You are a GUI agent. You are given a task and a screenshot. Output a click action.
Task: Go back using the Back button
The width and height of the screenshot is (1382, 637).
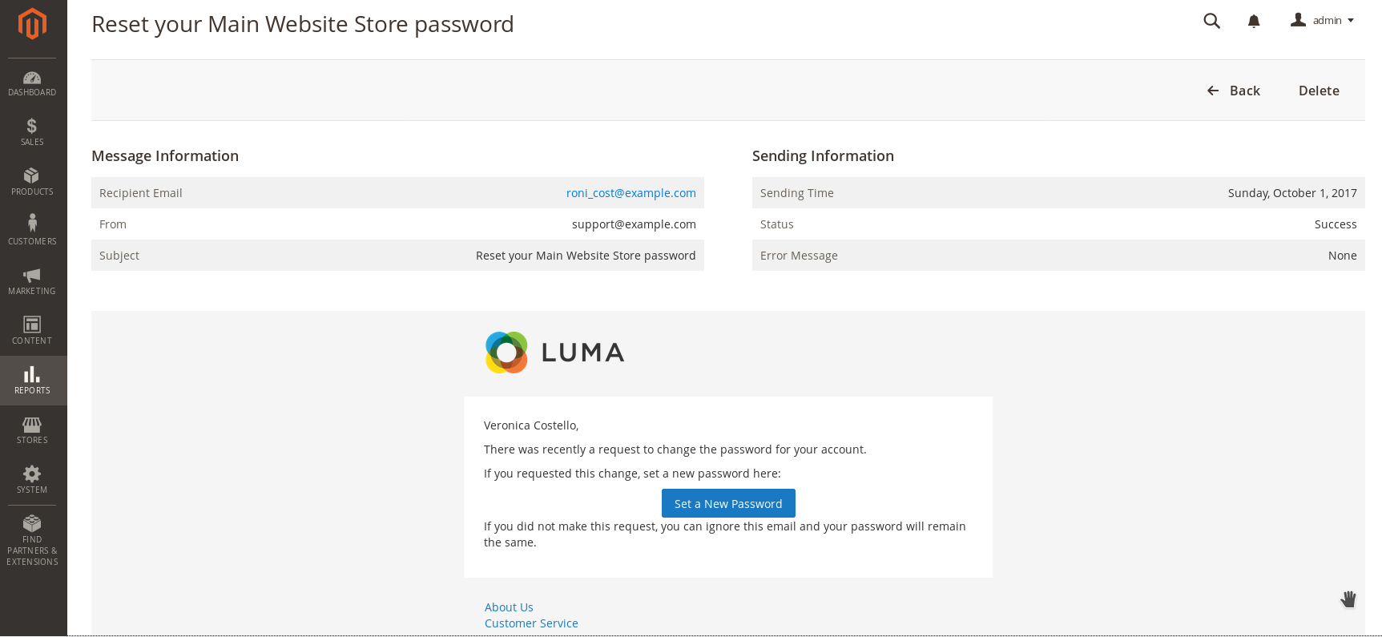tap(1234, 91)
